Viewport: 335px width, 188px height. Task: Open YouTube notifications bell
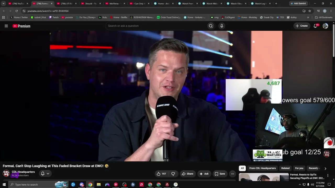315,26
